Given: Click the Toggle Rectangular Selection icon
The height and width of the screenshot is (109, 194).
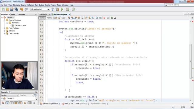Looking at the screenshot, I should 82,18.
